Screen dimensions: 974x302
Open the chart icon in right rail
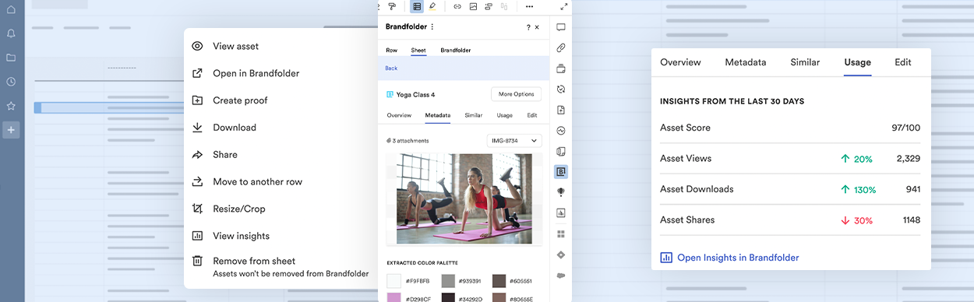pos(561,212)
